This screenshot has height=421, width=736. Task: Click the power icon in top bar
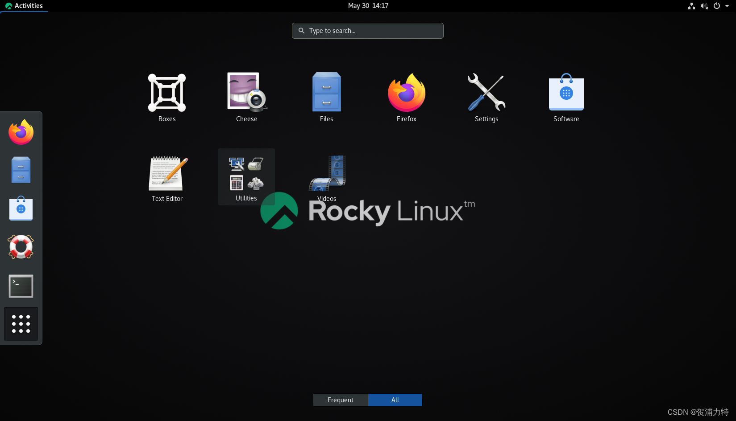click(716, 6)
